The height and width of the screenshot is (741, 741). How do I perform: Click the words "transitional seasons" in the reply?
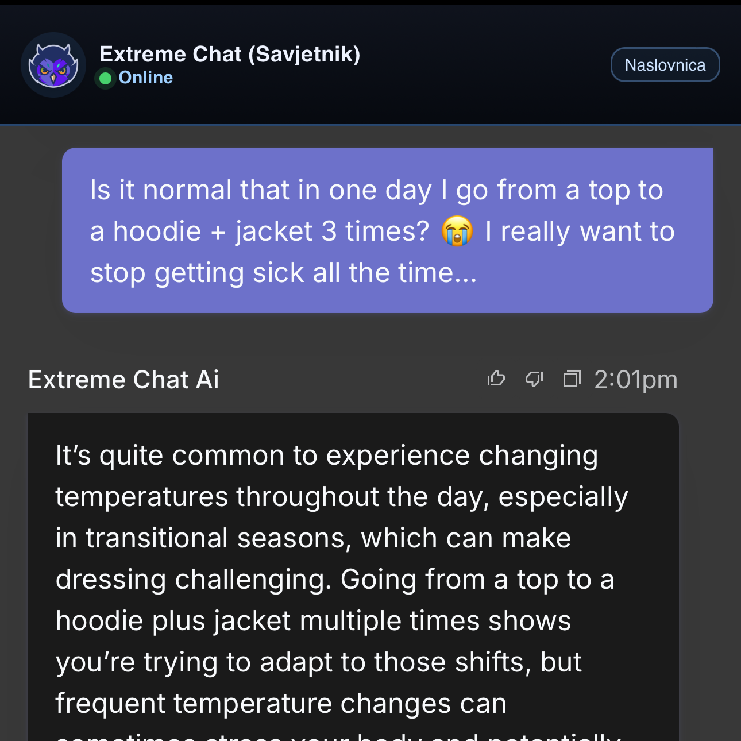pyautogui.click(x=217, y=538)
